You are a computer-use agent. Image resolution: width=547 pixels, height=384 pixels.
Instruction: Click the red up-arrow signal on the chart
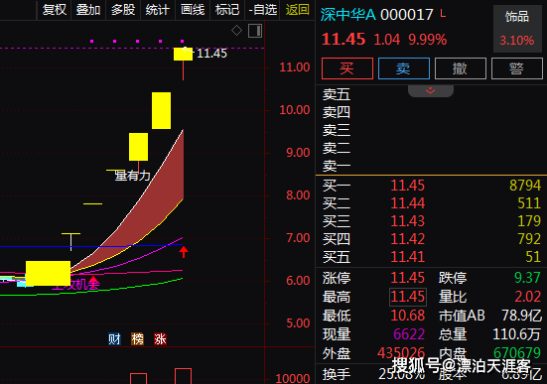(184, 252)
